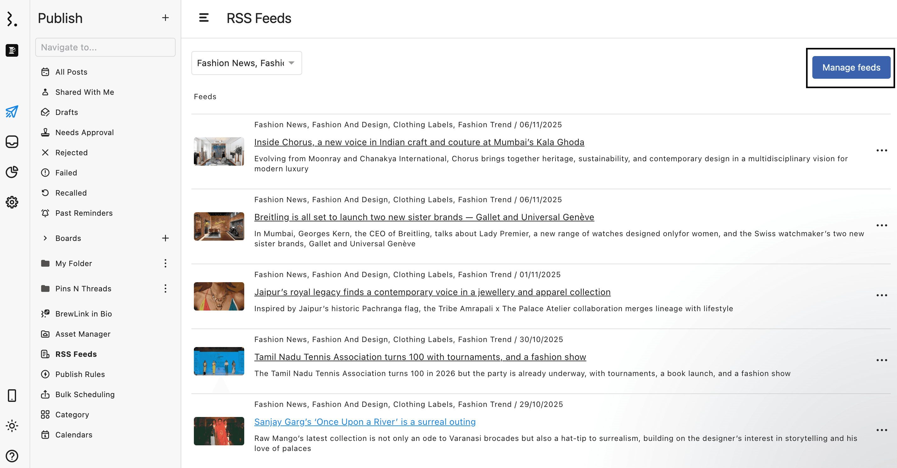Go to Drafts in sidebar

pos(66,112)
